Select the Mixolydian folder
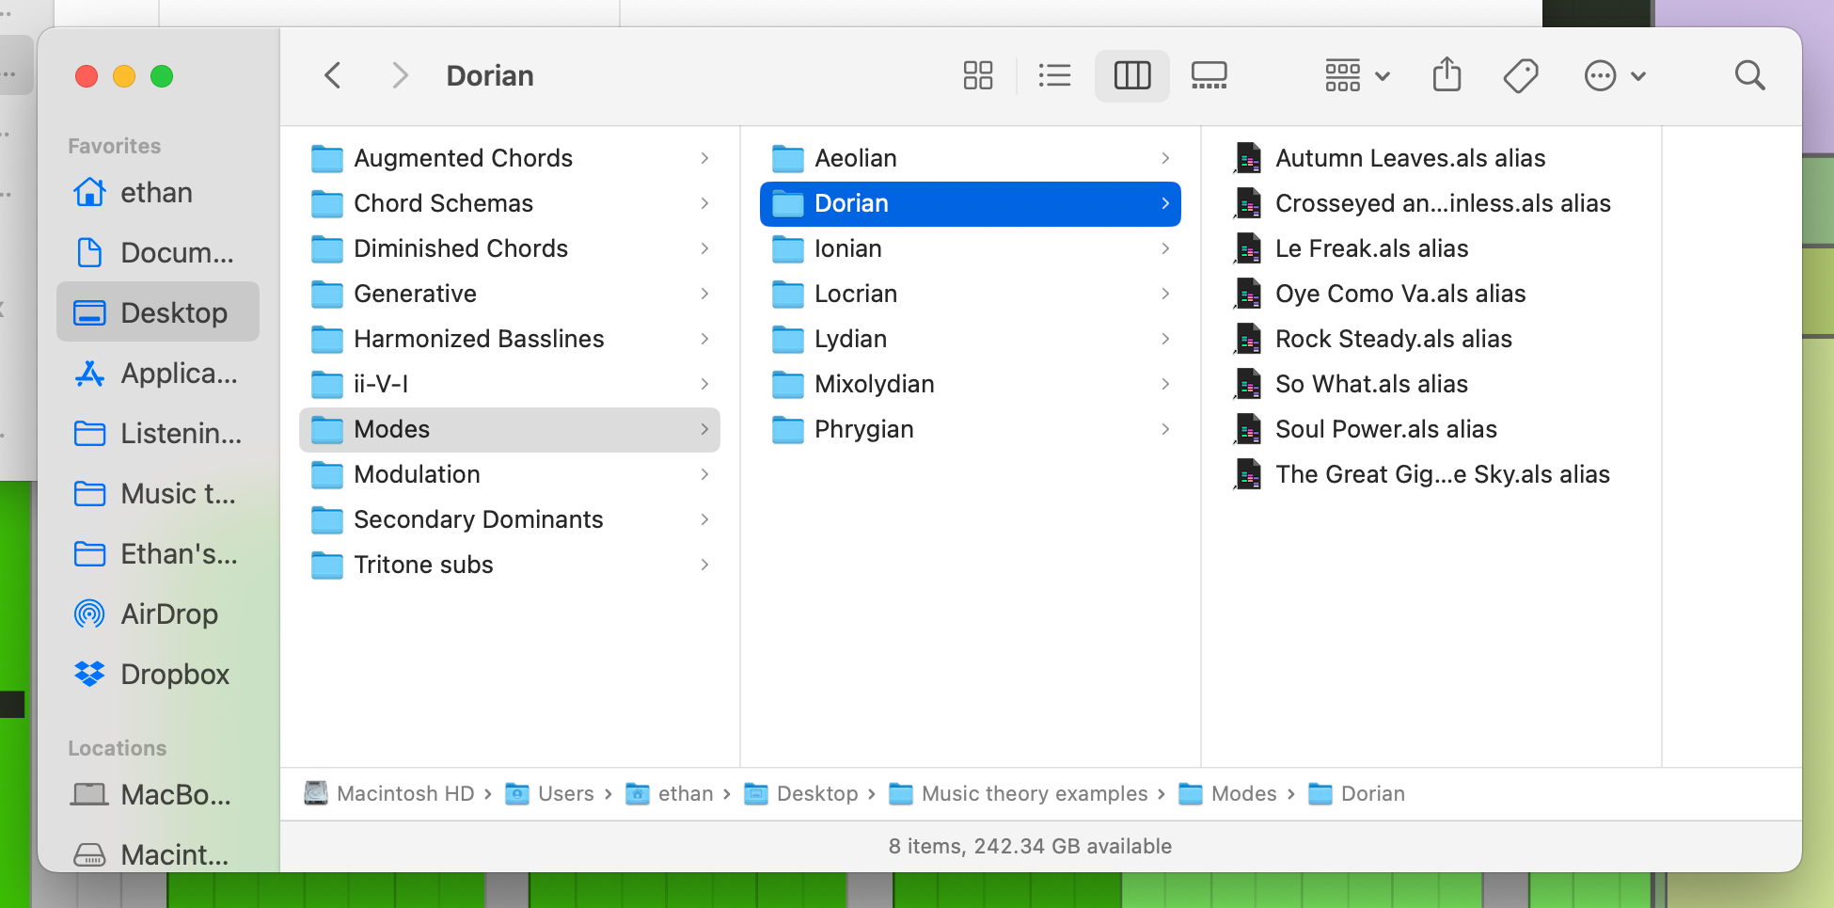1834x908 pixels. click(874, 384)
